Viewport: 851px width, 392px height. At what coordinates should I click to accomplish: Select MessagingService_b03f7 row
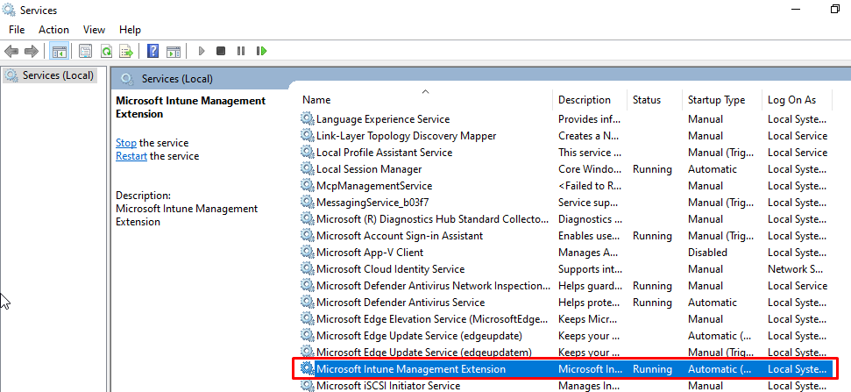click(x=566, y=203)
